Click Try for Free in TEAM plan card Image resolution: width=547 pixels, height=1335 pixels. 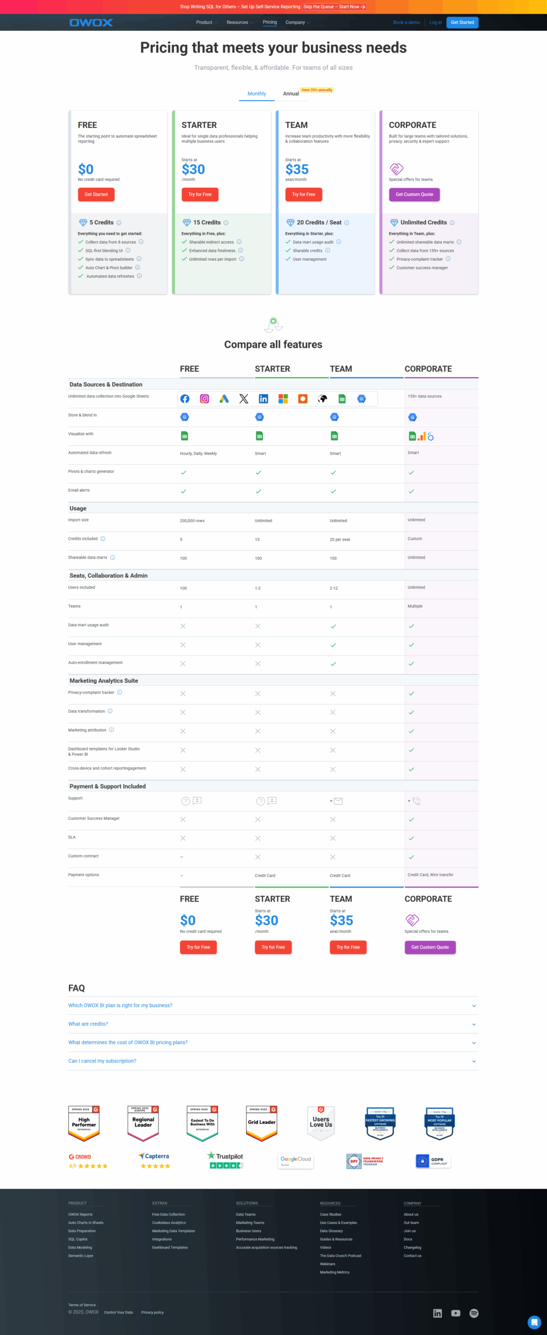(x=303, y=195)
